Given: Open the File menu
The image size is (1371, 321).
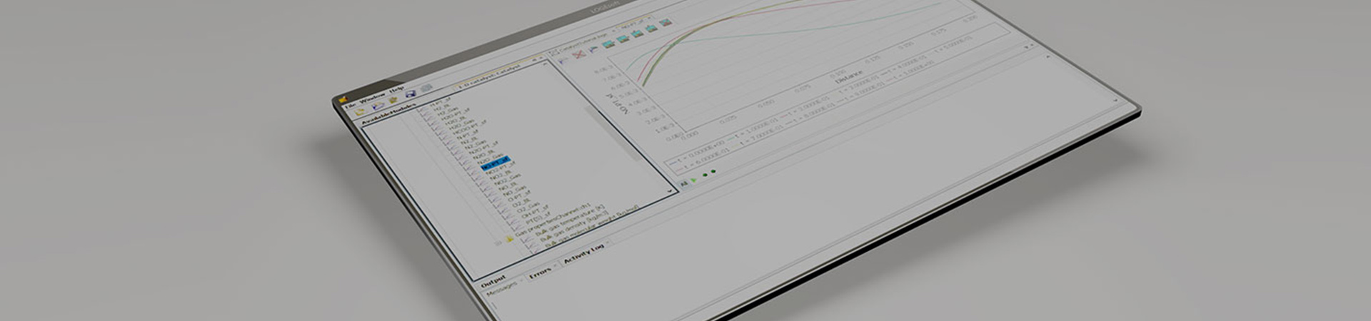Looking at the screenshot, I should [349, 106].
